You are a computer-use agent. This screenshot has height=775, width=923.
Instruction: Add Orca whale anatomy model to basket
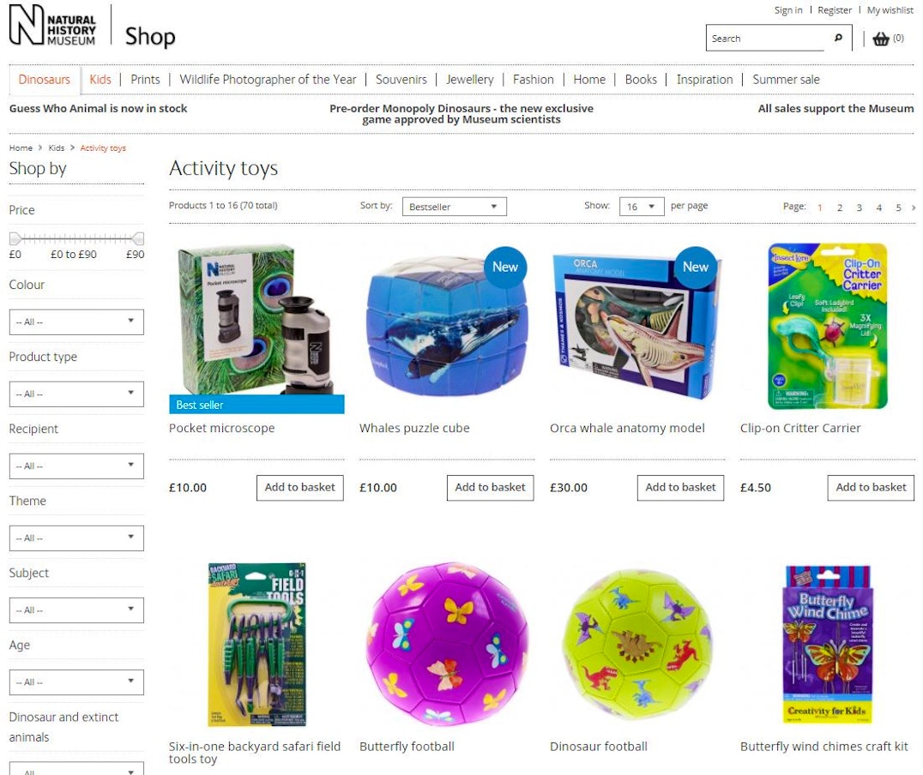click(x=680, y=487)
